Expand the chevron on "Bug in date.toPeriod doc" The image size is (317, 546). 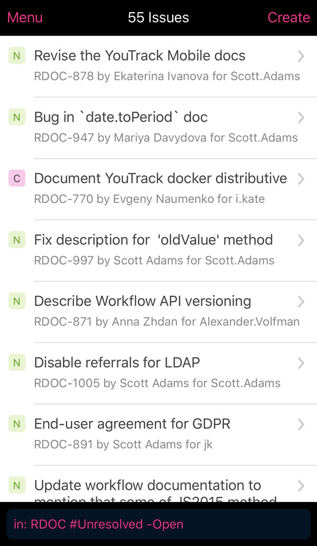(301, 117)
